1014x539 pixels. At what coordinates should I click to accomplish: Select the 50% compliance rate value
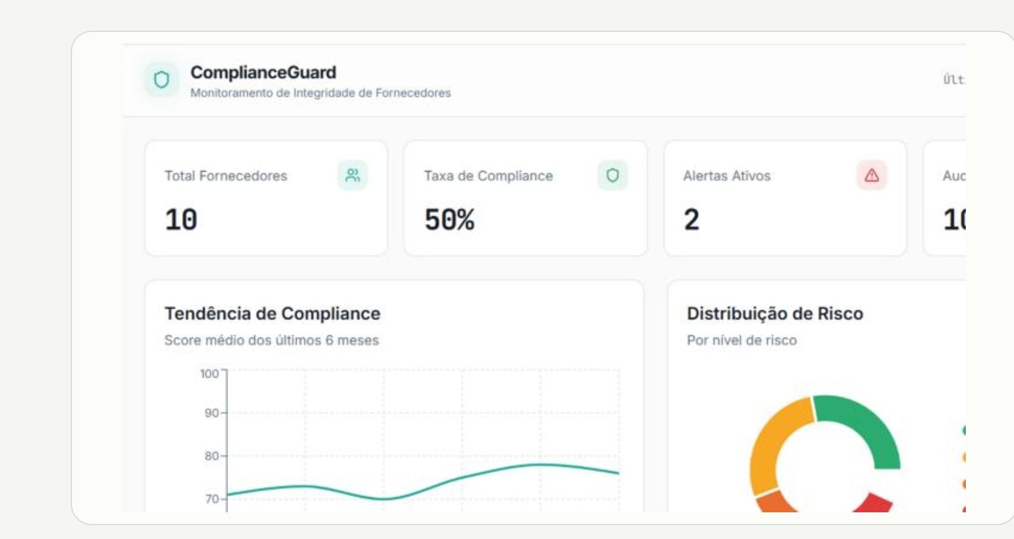pos(449,220)
